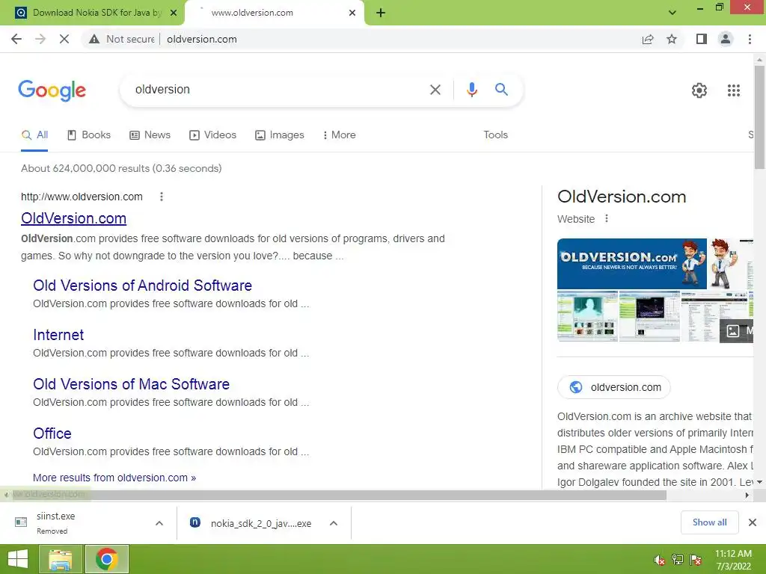The image size is (766, 574).
Task: Switch to Books results
Action: (89, 135)
